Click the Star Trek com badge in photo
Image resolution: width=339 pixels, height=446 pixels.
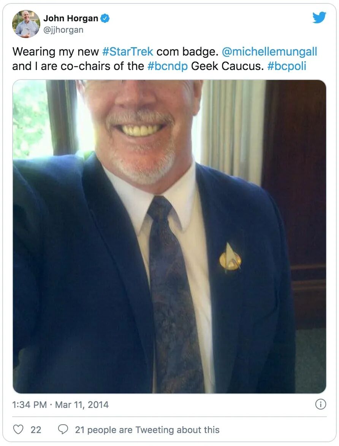click(230, 258)
